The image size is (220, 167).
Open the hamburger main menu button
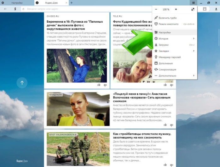tap(193, 3)
